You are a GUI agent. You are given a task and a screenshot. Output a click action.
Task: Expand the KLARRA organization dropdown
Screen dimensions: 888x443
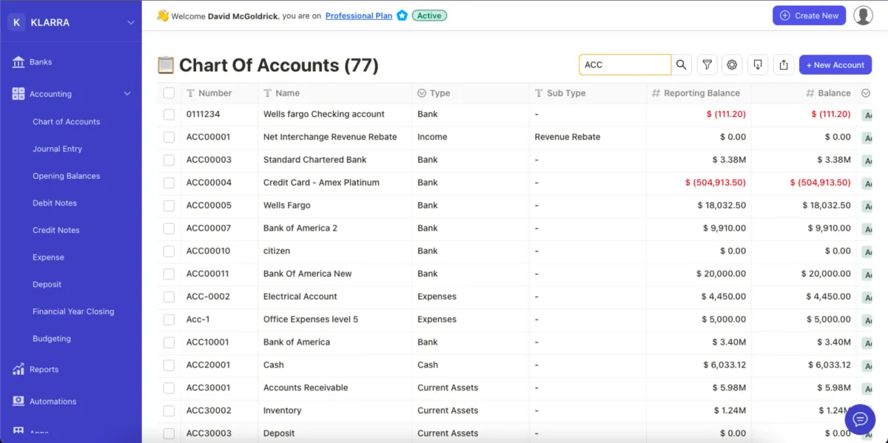click(x=131, y=23)
